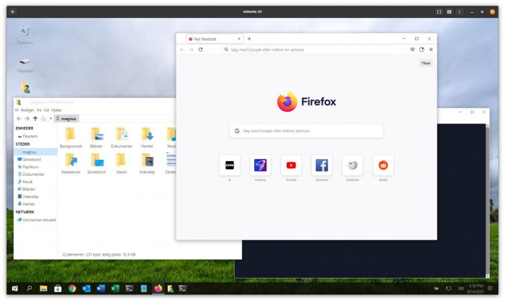This screenshot has height=302, width=505.
Task: Click the magnus path button in file manager
Action: point(66,119)
